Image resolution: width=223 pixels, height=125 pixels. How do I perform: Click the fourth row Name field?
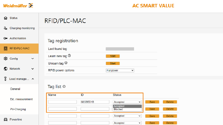click(x=62, y=123)
